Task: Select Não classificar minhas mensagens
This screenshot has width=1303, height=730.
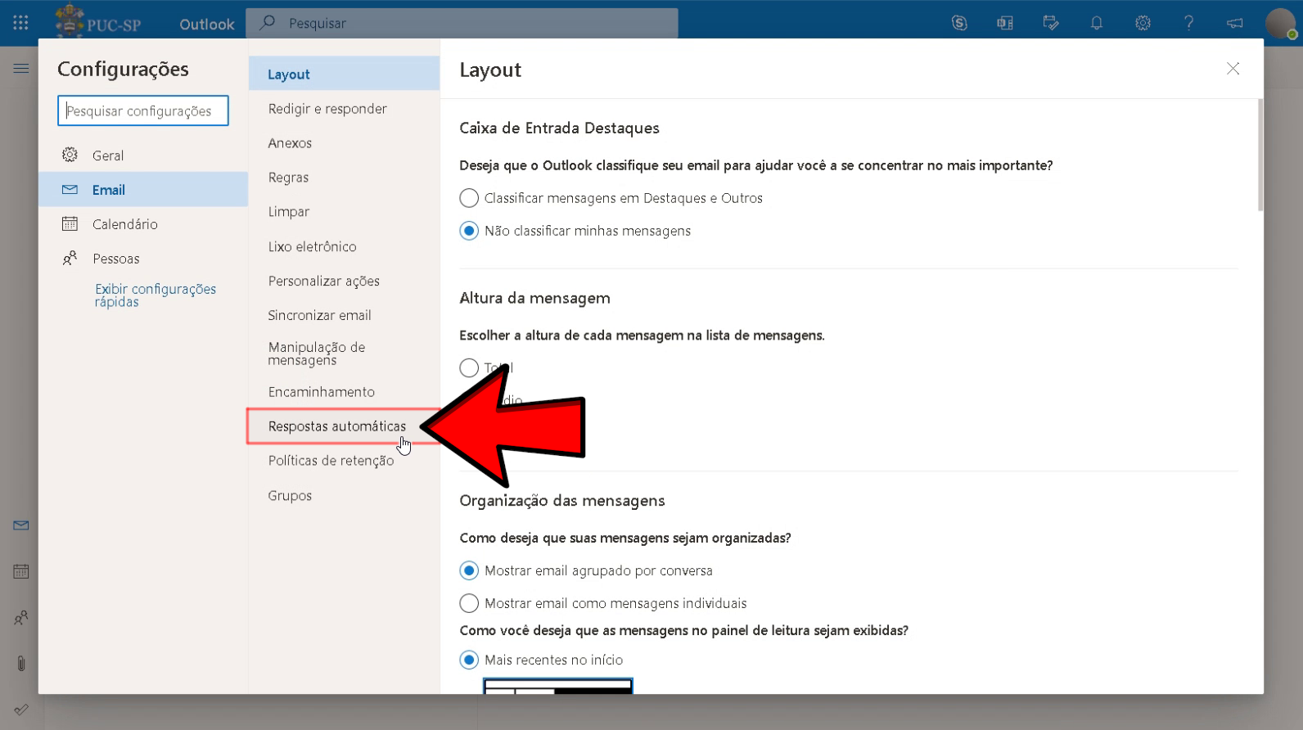Action: (x=469, y=231)
